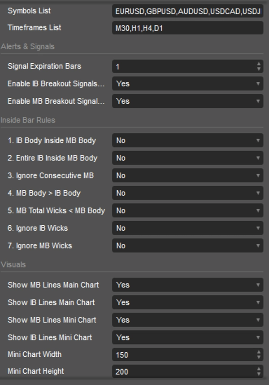269x385 pixels.
Task: Decrease Mini Chart Width using down arrow
Action: tap(259, 357)
